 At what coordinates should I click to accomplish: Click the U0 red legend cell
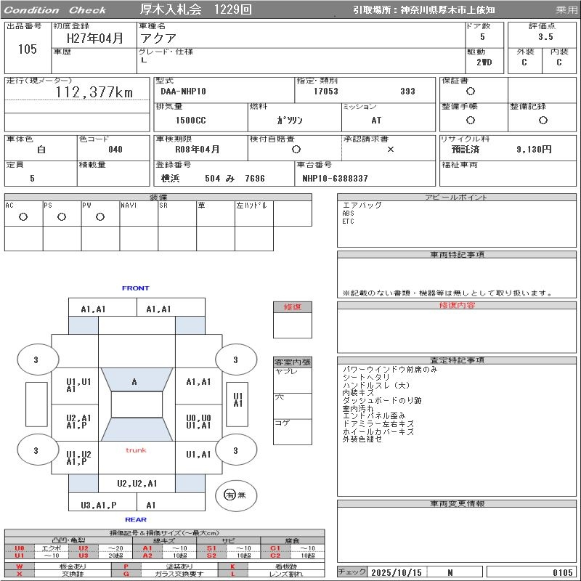click(20, 548)
